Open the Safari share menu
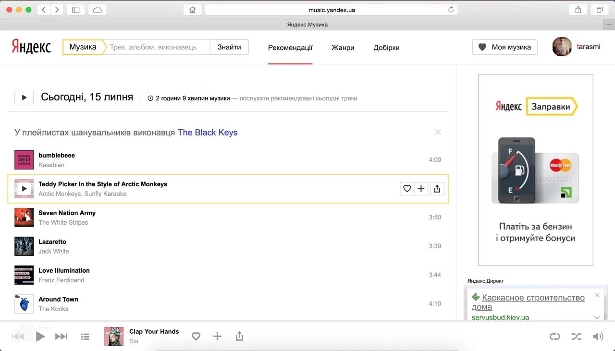The width and height of the screenshot is (615, 351). (578, 10)
